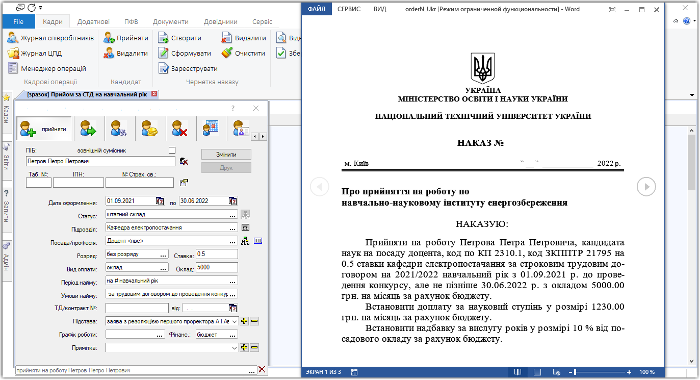The height and width of the screenshot is (380, 700).
Task: Open Журнал співробітників employee journal
Action: 50,38
